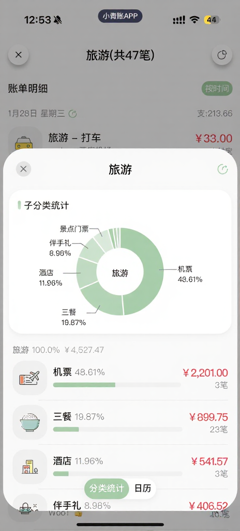Tap the 小青账APP pill in status bar

point(120,16)
